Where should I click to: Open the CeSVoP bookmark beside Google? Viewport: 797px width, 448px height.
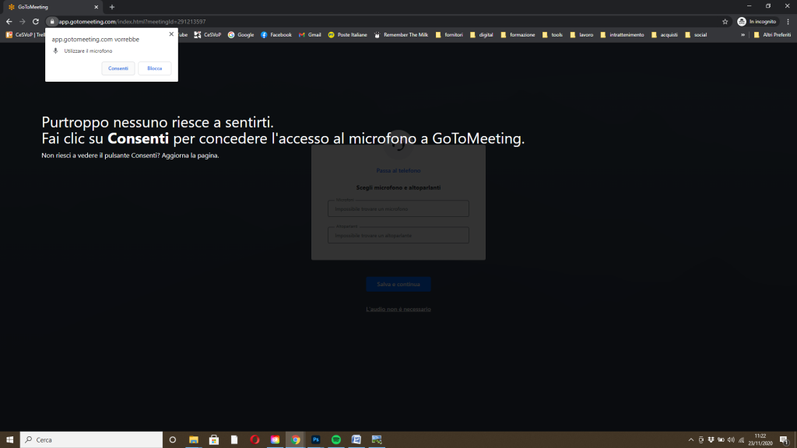click(207, 34)
